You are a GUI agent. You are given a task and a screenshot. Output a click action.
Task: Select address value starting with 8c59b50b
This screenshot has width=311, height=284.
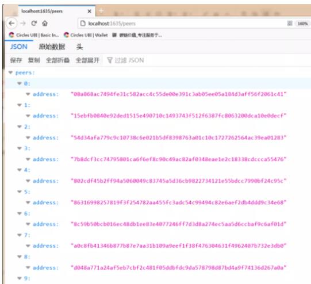coord(179,224)
